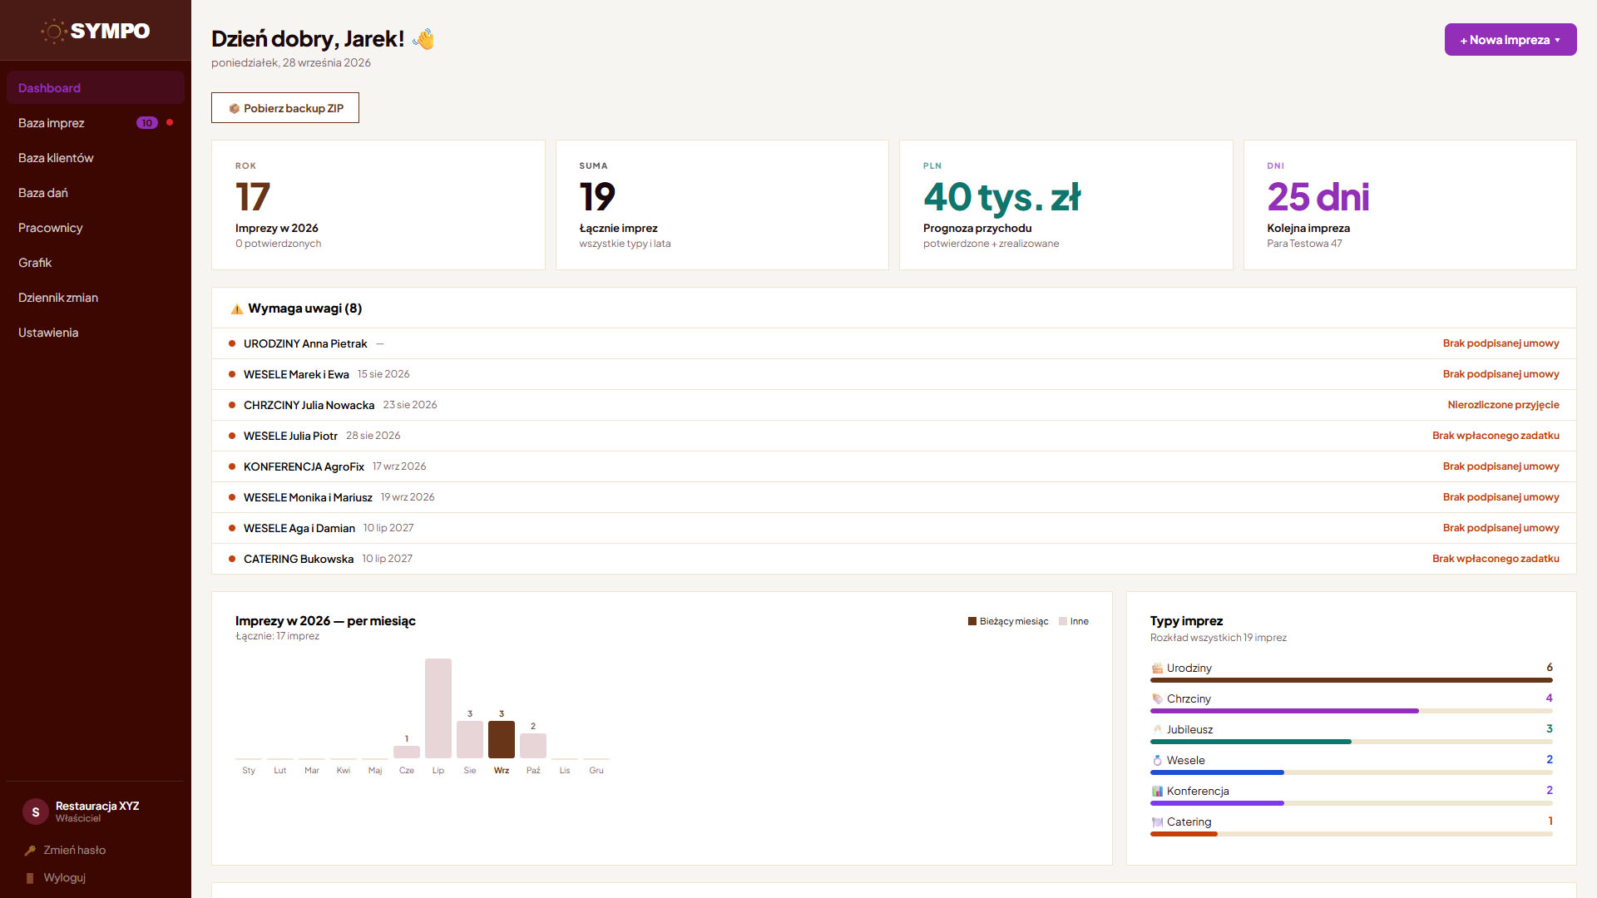Open the KONFERENCJA AgroFix row
1597x898 pixels.
tap(894, 466)
